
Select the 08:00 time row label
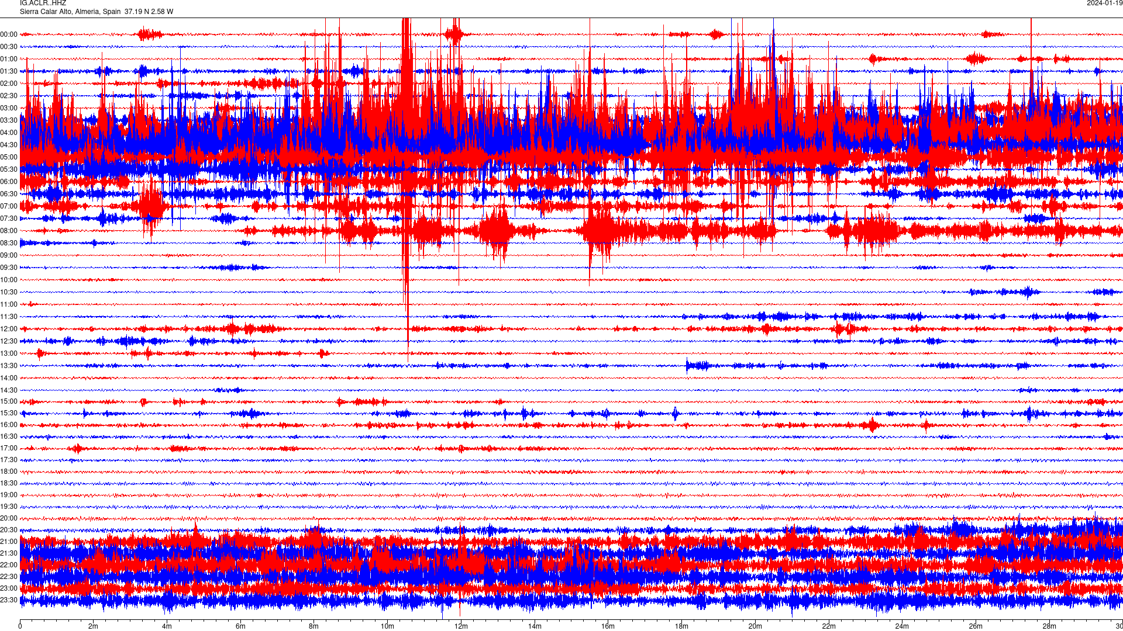click(9, 231)
